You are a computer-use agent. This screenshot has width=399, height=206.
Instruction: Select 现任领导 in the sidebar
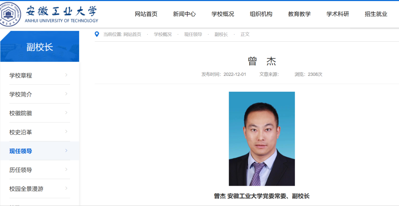(21, 151)
